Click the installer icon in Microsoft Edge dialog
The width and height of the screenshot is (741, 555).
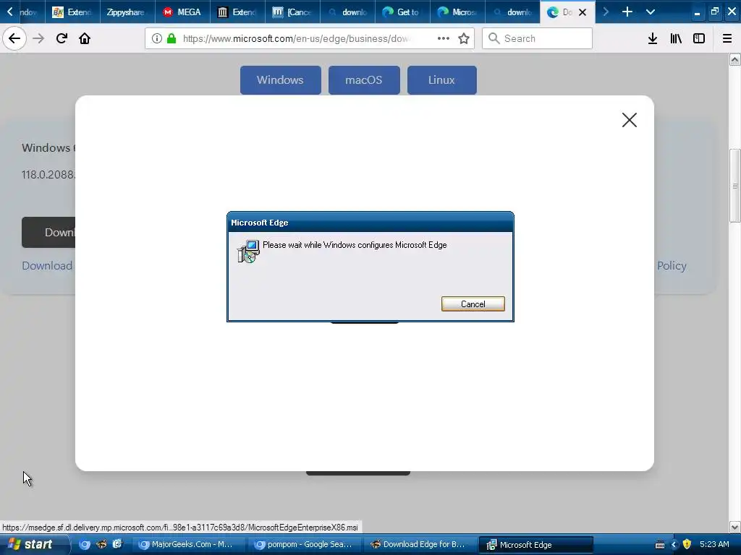(248, 251)
